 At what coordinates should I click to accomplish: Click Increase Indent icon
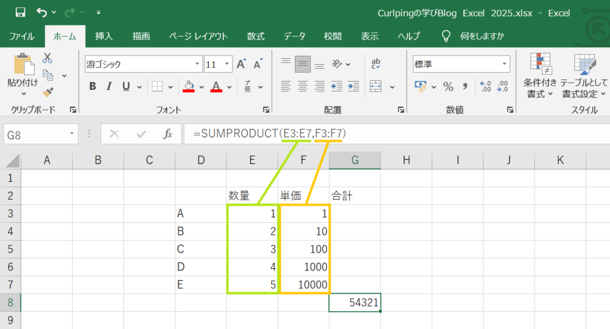click(353, 86)
